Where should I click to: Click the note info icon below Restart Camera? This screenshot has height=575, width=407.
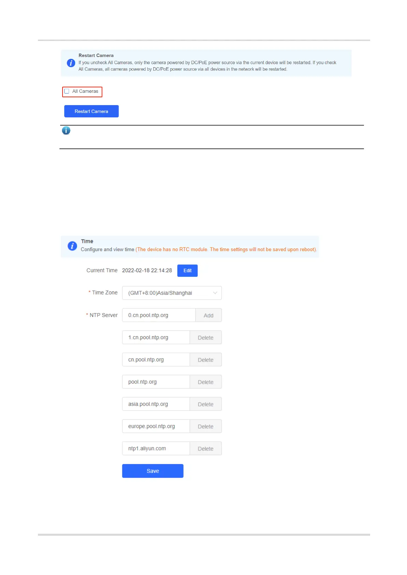[x=66, y=130]
